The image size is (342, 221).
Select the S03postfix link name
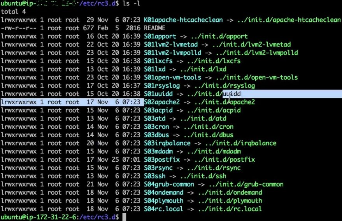[x=162, y=160]
